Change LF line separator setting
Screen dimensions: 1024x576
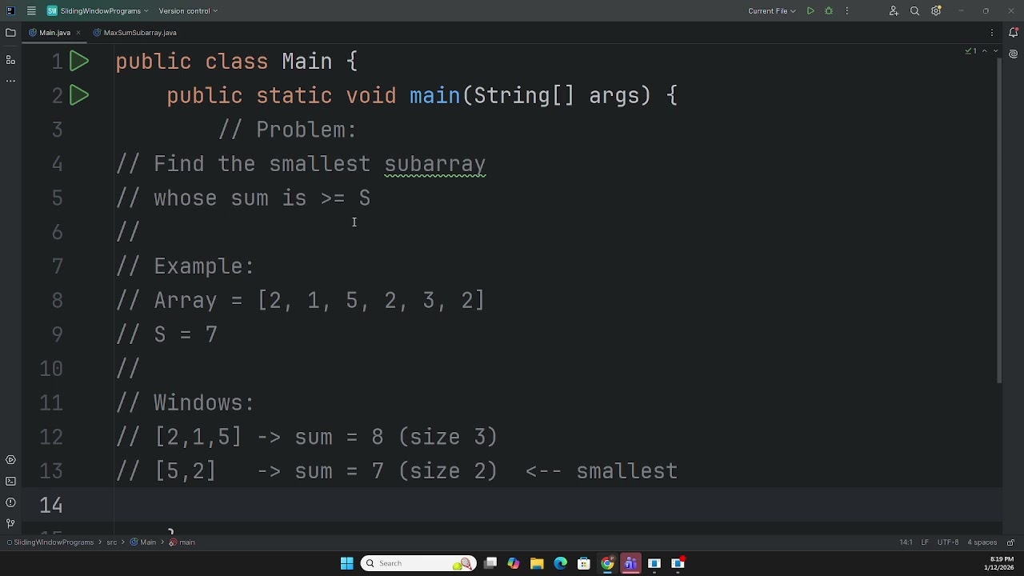pyautogui.click(x=925, y=542)
